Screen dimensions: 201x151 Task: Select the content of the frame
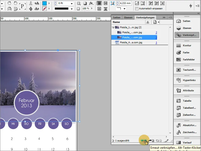coord(31,9)
